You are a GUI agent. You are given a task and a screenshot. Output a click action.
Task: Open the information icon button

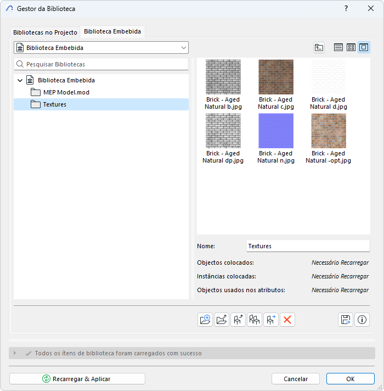coord(362,320)
